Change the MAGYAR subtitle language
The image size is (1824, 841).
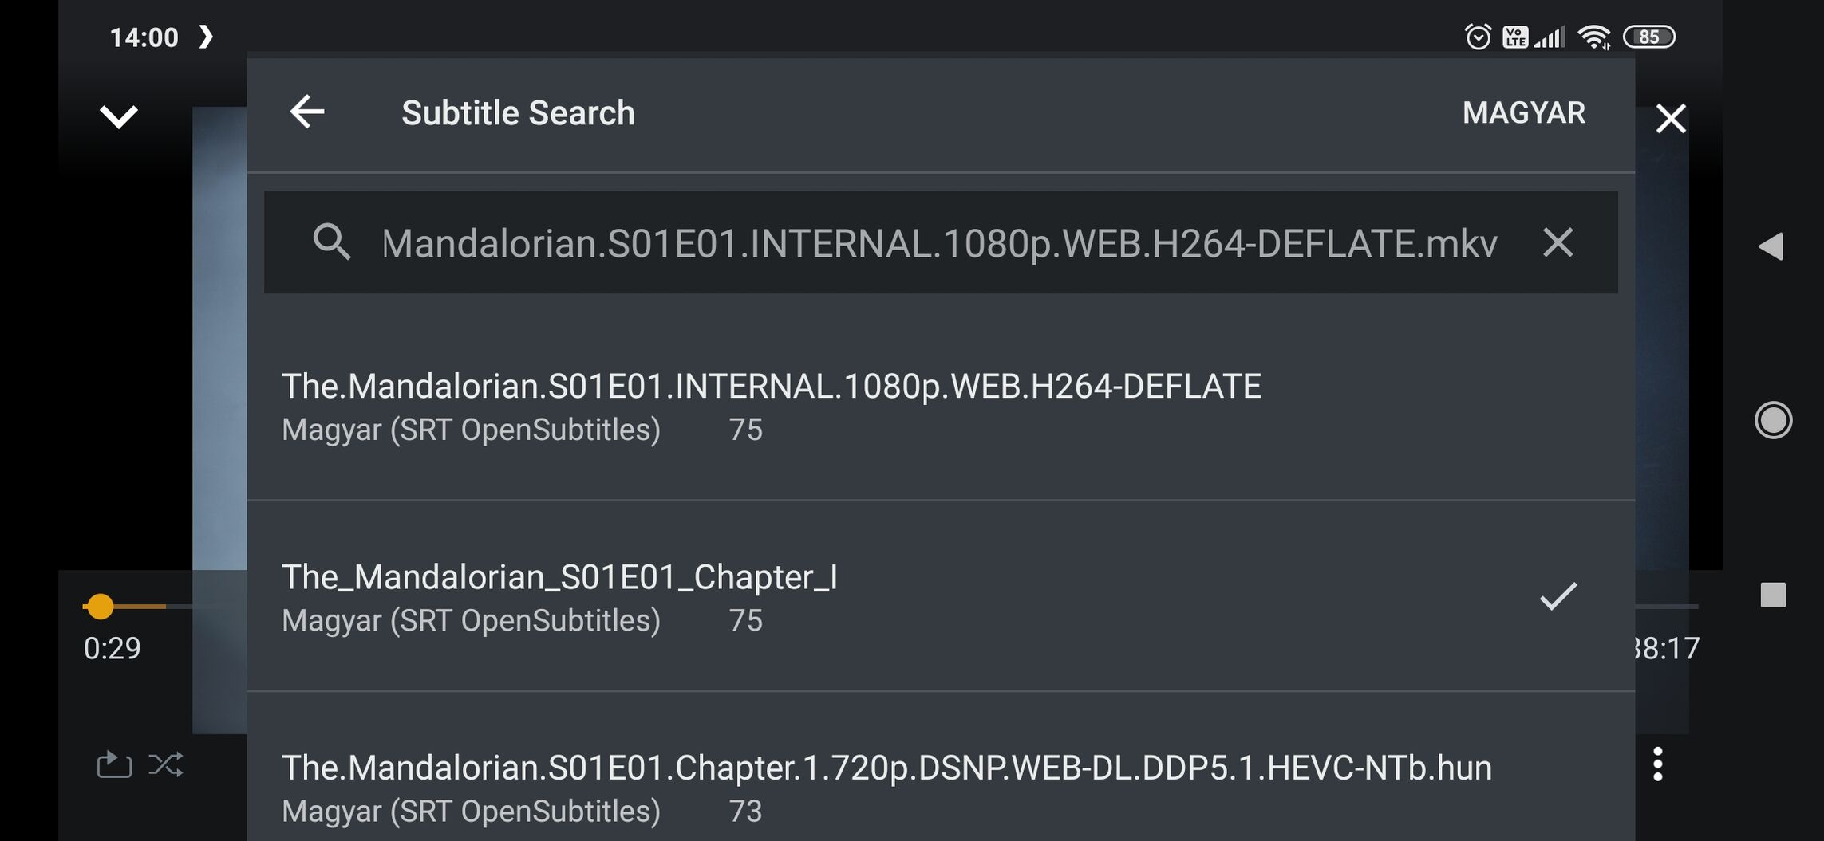coord(1523,113)
